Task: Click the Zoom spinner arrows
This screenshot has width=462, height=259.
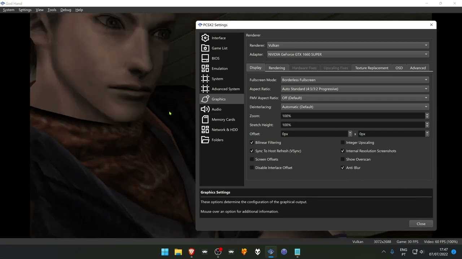Action: (427, 116)
